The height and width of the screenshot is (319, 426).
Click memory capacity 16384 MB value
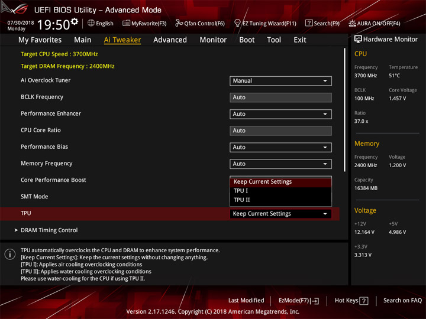tap(366, 188)
